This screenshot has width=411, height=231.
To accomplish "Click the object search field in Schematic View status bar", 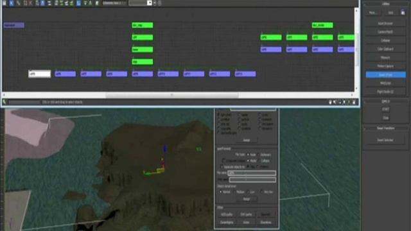I will (x=24, y=102).
